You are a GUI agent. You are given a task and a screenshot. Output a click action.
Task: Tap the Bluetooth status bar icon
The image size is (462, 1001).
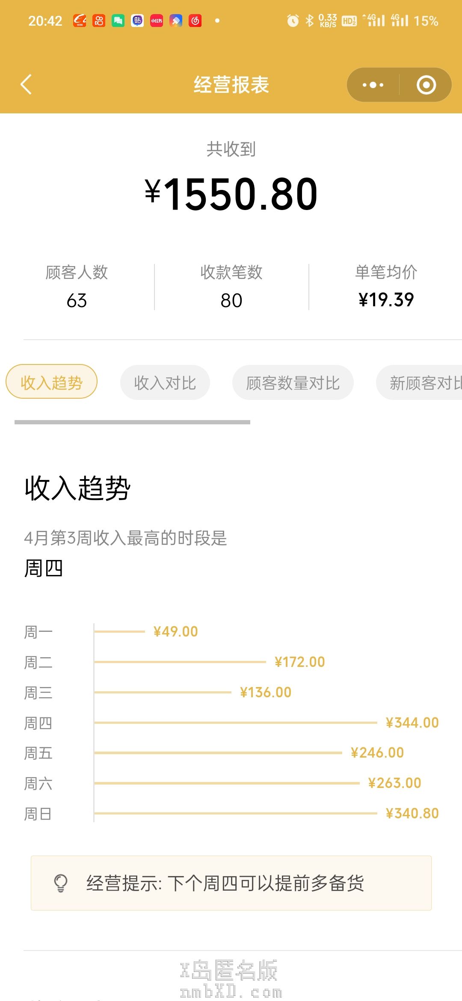click(x=310, y=21)
